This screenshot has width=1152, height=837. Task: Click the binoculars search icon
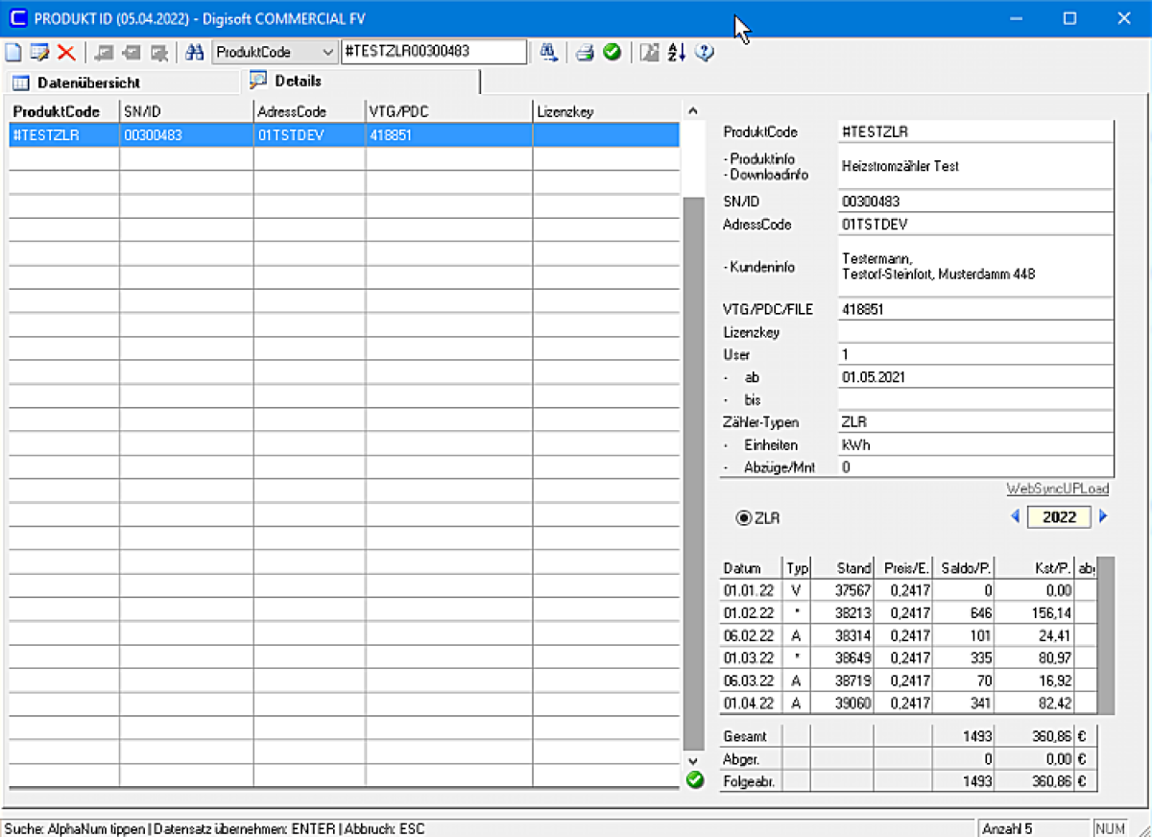195,53
